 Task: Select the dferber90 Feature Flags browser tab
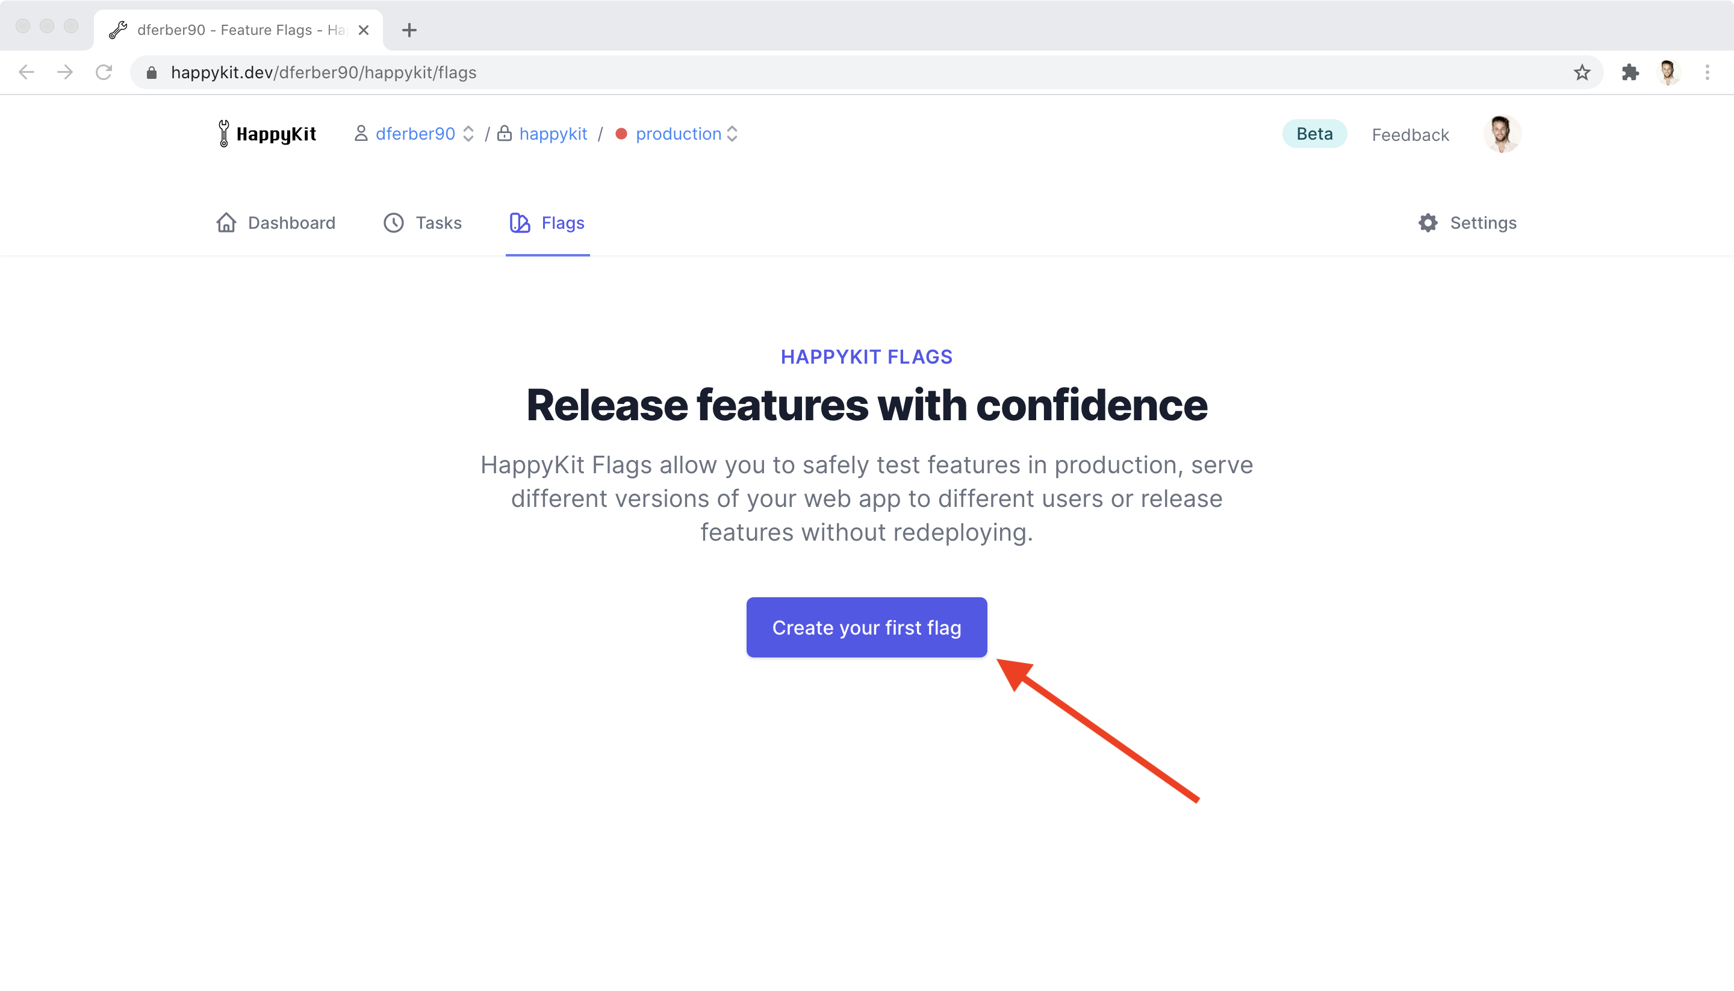click(x=238, y=30)
